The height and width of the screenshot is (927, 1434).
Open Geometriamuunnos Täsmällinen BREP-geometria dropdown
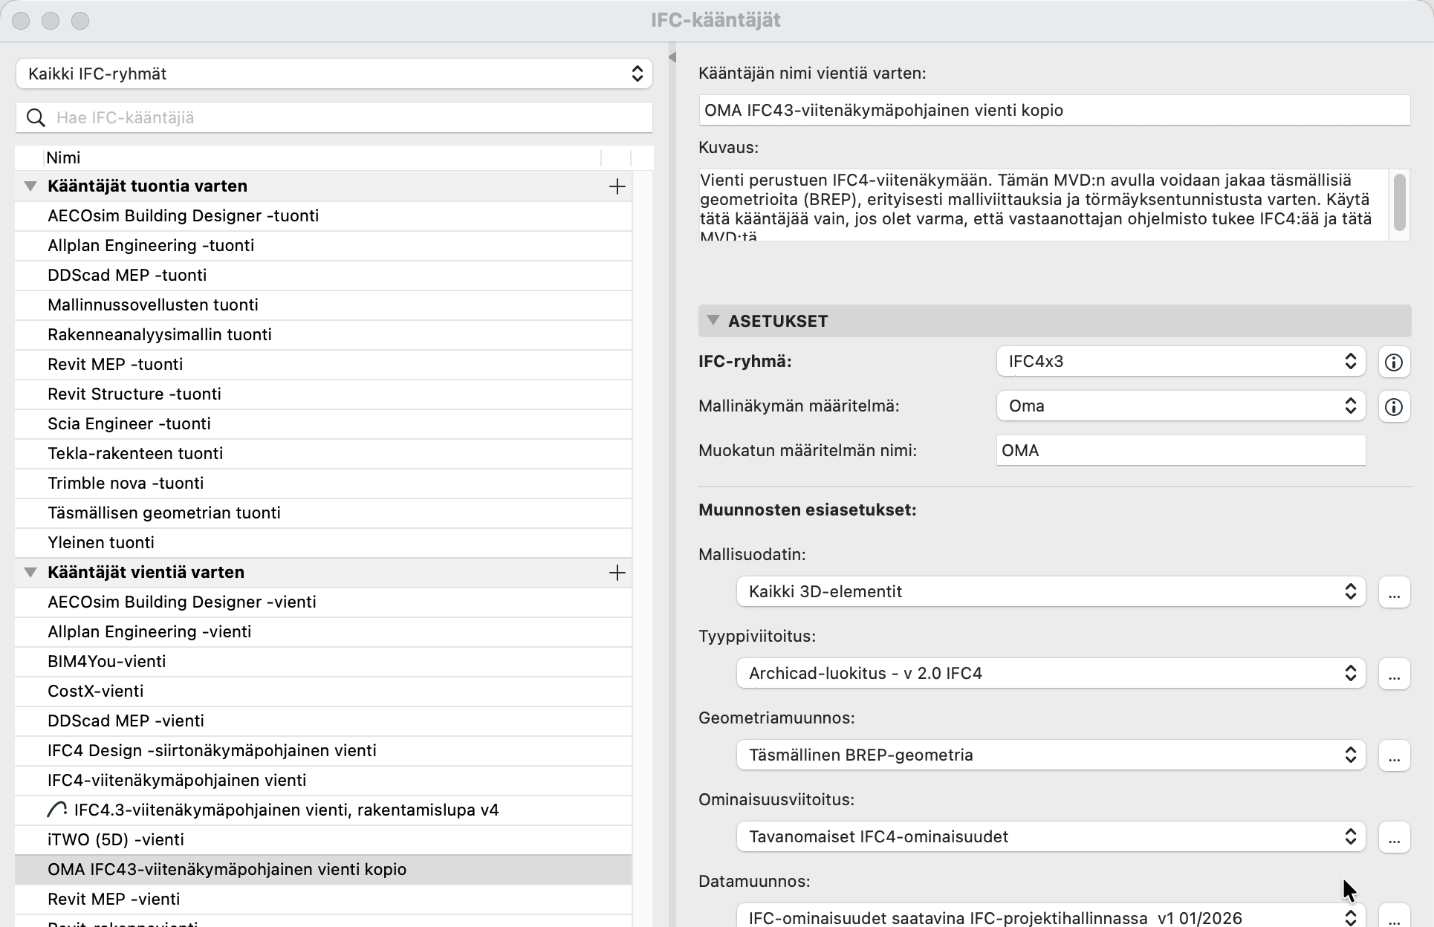1051,755
